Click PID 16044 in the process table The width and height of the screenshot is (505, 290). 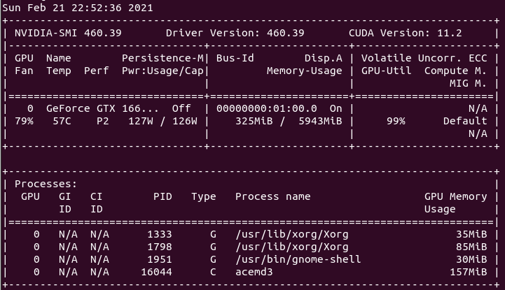pos(156,272)
